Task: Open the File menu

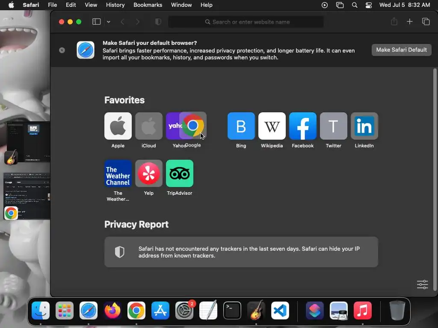Action: [x=52, y=5]
